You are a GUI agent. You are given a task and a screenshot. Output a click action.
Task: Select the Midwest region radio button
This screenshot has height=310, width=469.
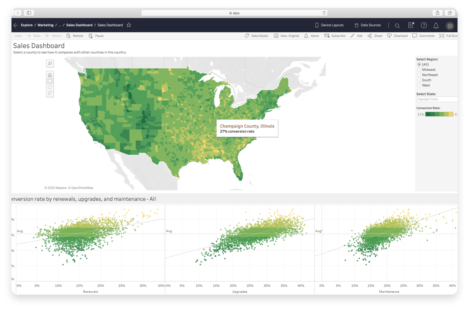[419, 70]
